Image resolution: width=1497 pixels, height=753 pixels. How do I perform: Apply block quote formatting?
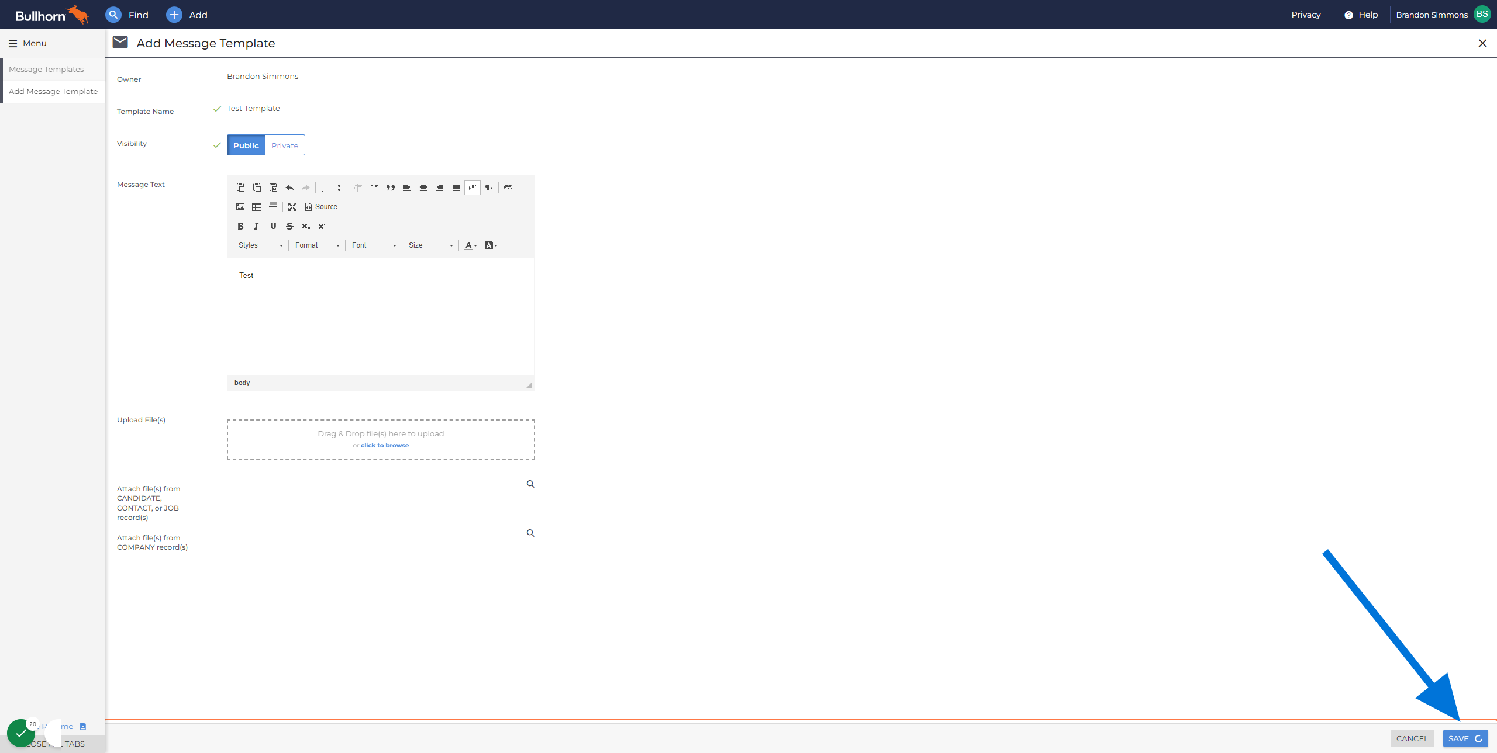[391, 188]
